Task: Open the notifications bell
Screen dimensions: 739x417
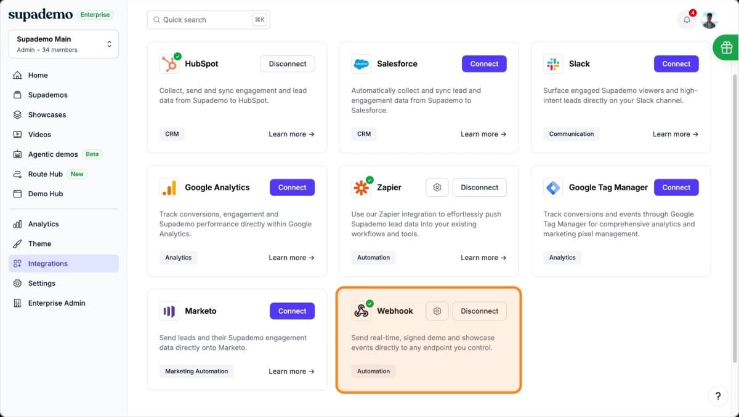Action: coord(687,20)
